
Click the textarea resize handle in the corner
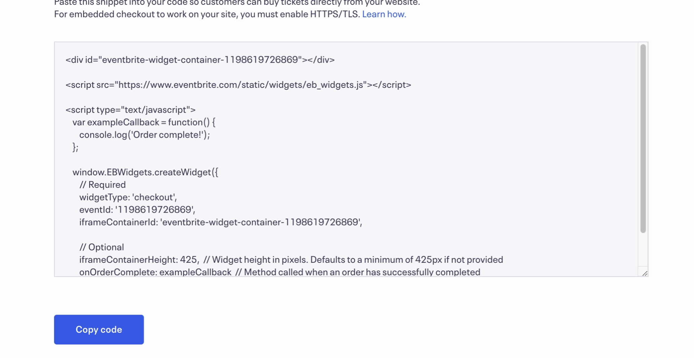pyautogui.click(x=645, y=273)
